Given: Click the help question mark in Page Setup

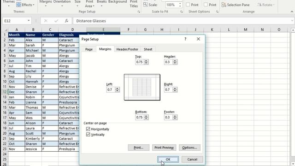Looking at the screenshot, I should tap(185, 39).
